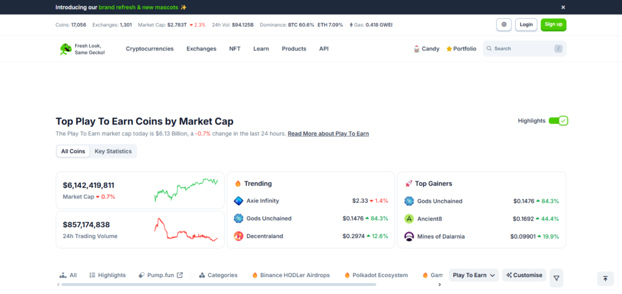Open settings gear button in top bar

[504, 24]
